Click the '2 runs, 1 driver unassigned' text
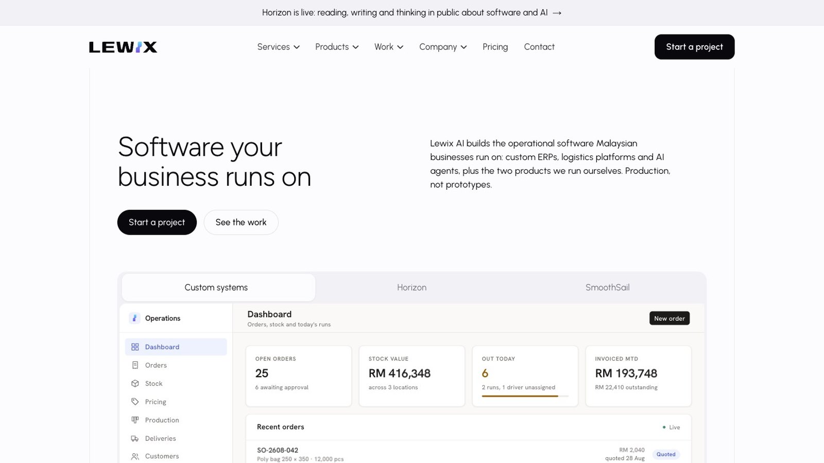 [x=519, y=387]
